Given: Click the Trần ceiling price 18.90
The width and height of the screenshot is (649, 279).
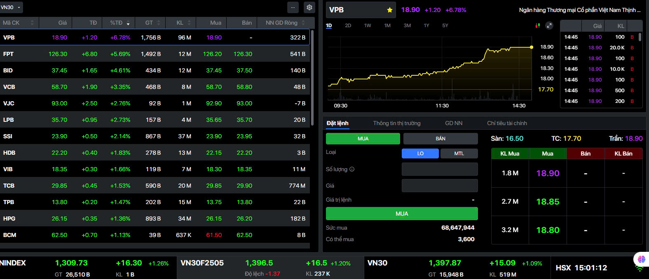Looking at the screenshot, I should (634, 139).
